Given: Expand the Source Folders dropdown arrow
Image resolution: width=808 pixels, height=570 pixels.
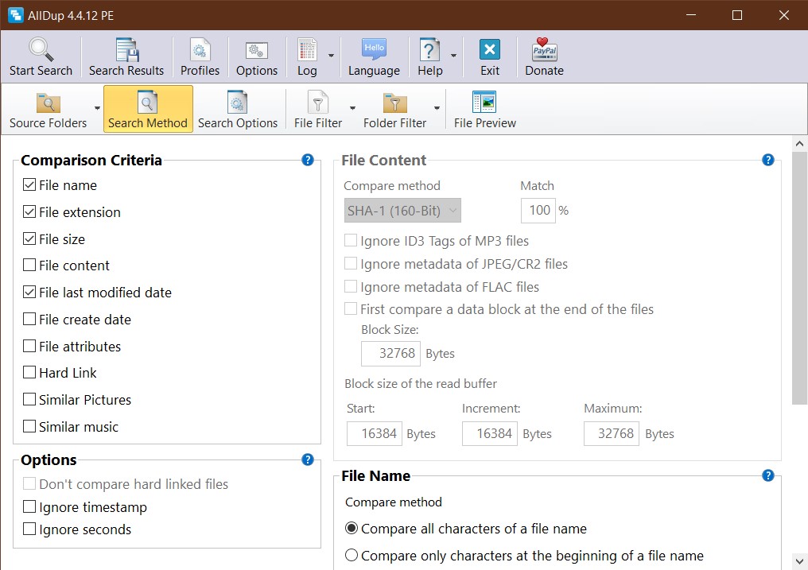Looking at the screenshot, I should click(97, 108).
